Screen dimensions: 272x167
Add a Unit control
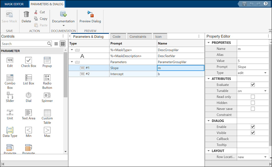(x=10, y=115)
